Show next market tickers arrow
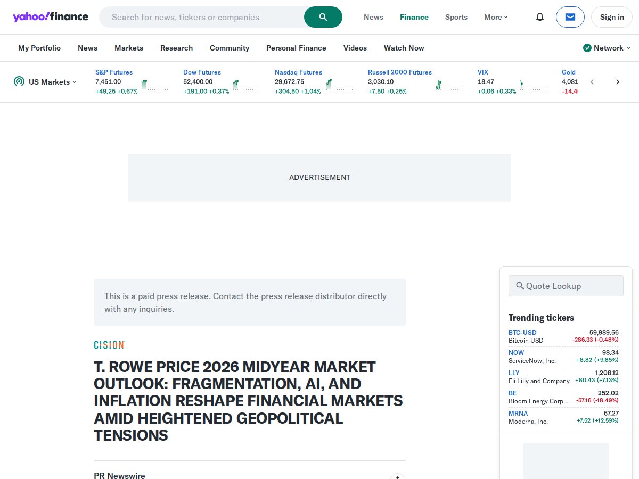Viewport: 639px width, 479px height. point(618,82)
